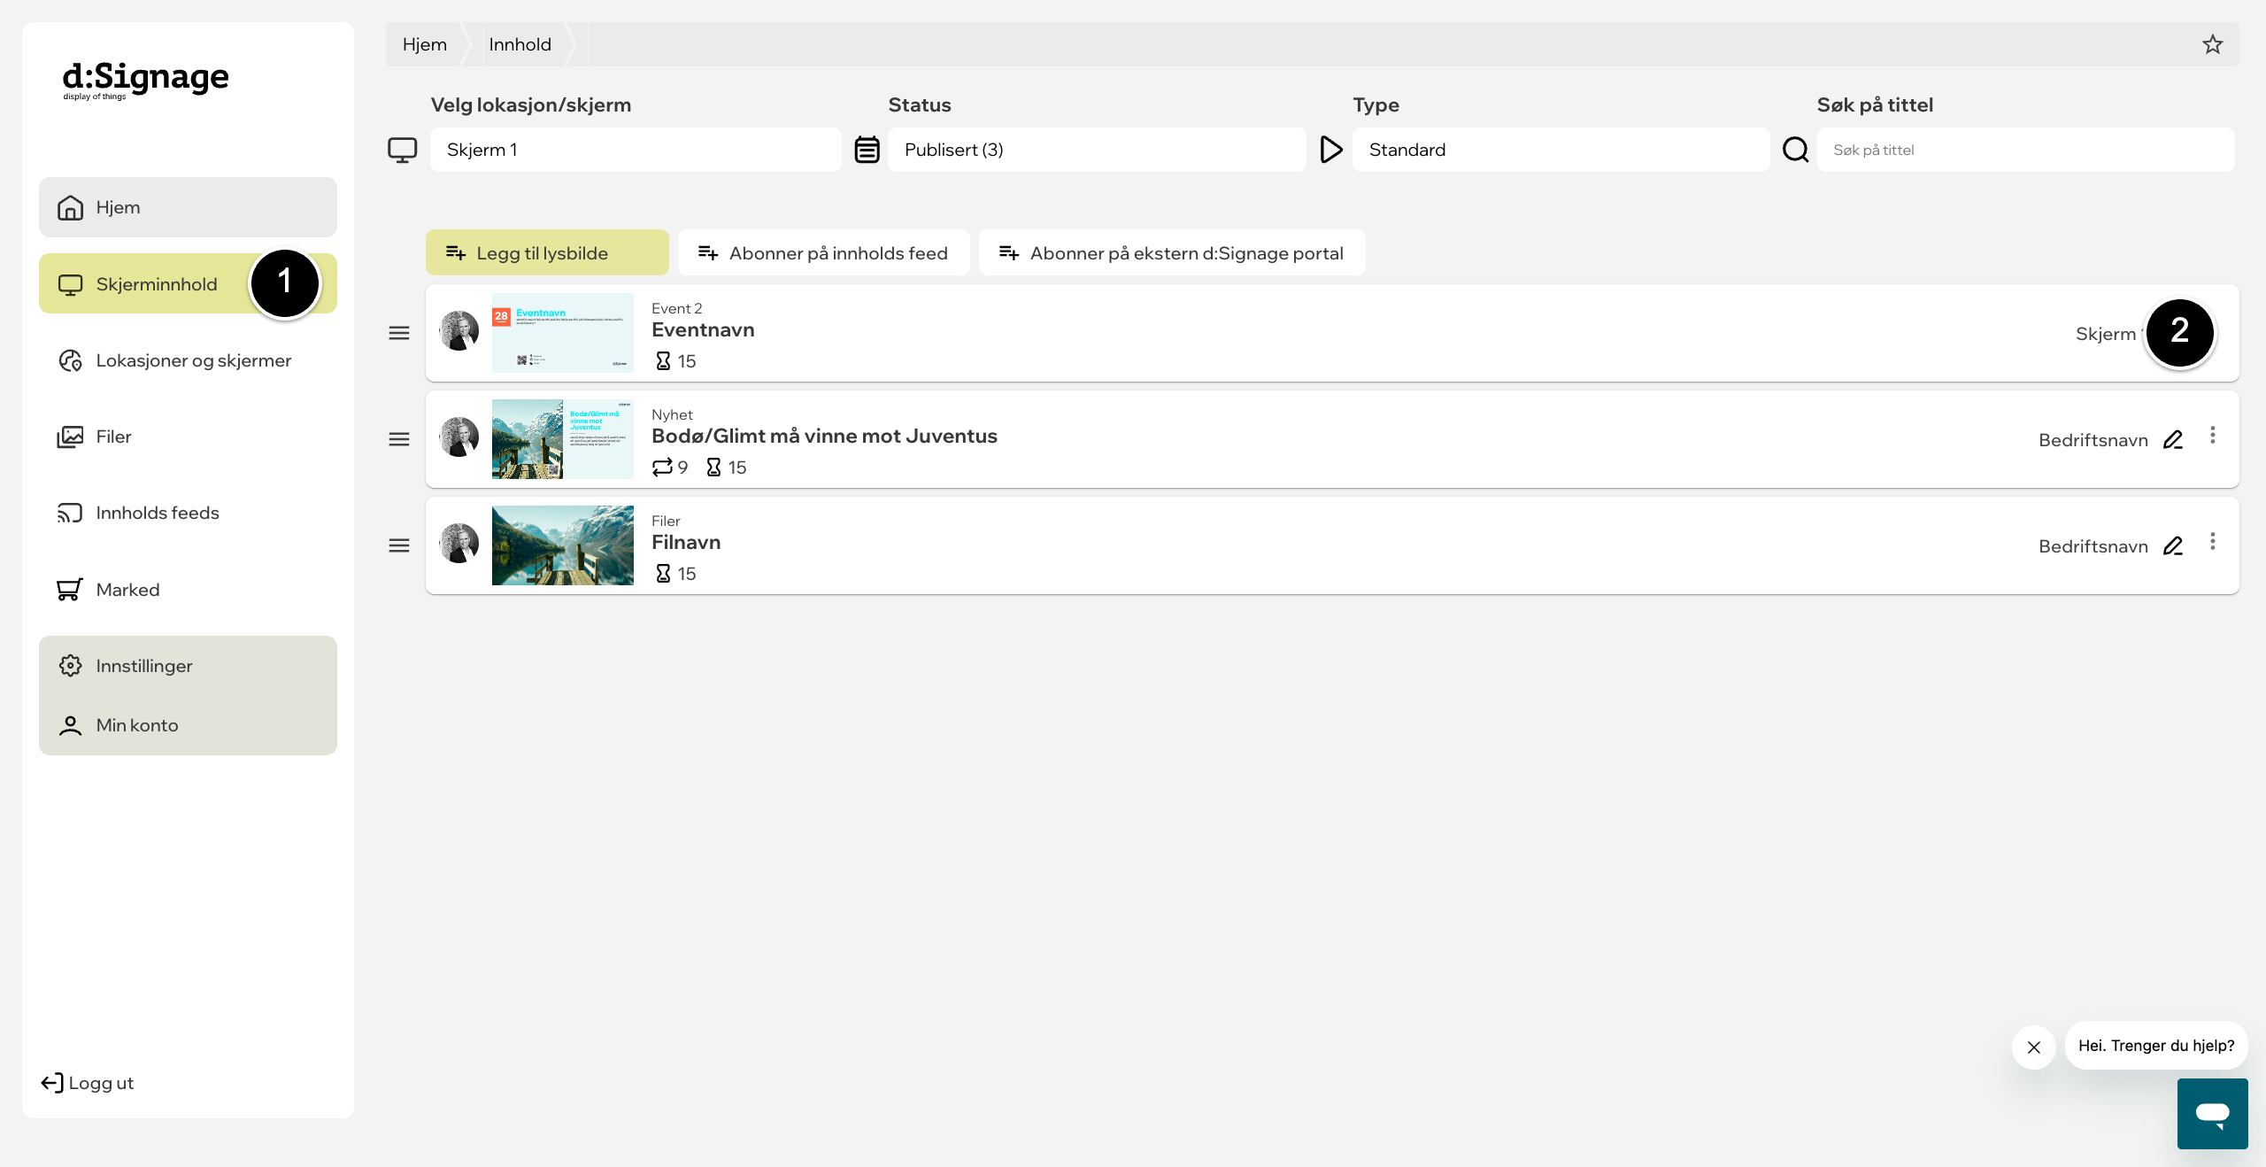The image size is (2266, 1167).
Task: Click the Filnavn title
Action: [x=686, y=542]
